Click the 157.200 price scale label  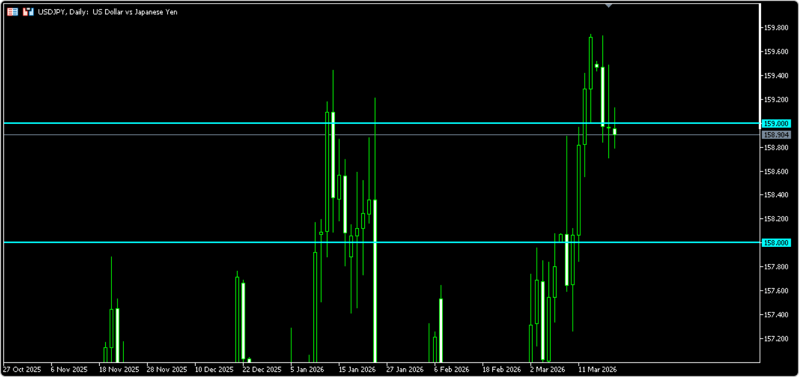[775, 338]
